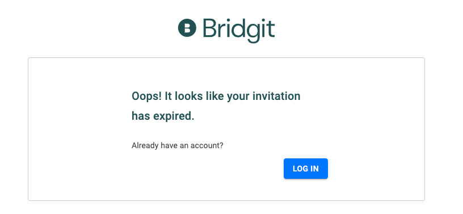This screenshot has width=463, height=214.
Task: Click the letter 'g' in the Bridgit wordmark
Action: 254,33
